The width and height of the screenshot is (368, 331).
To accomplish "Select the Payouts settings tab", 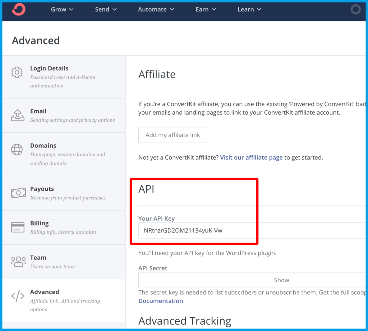I will click(64, 193).
